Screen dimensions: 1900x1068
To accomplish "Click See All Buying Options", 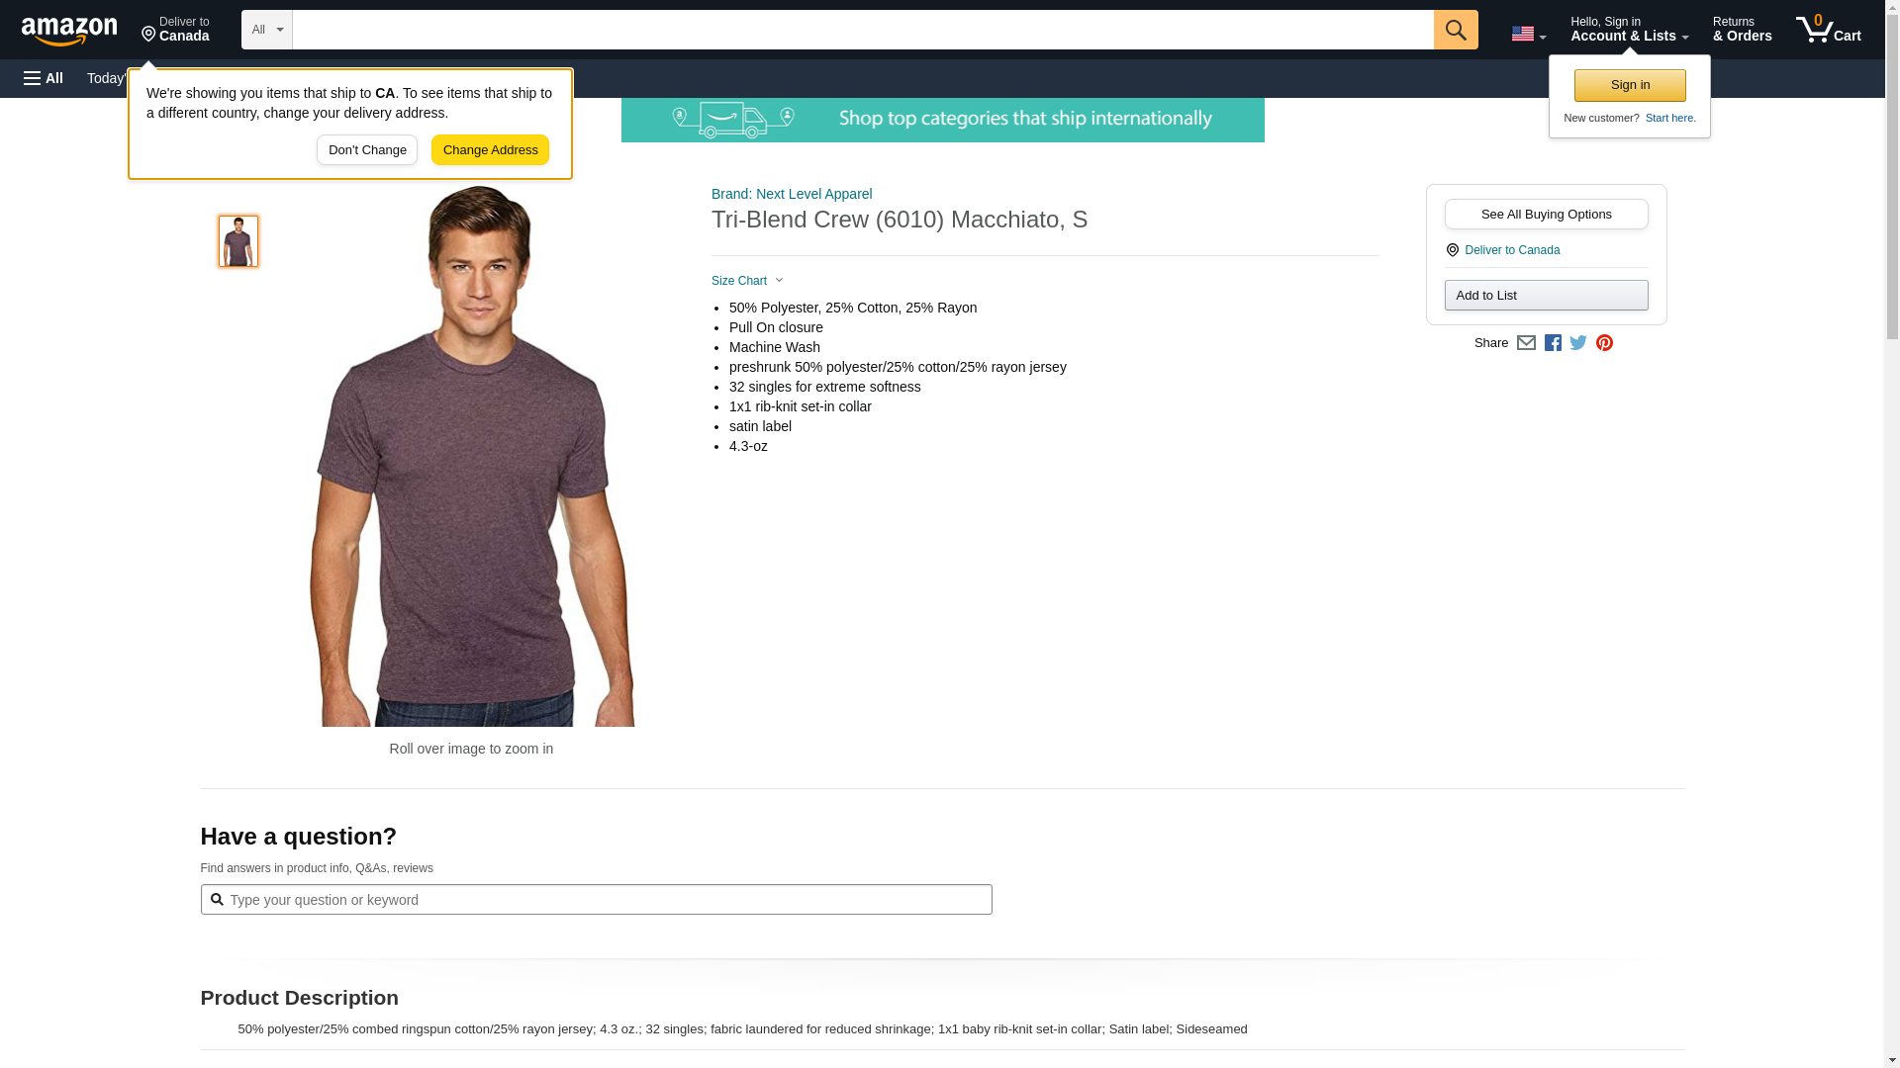I will 1546,215.
